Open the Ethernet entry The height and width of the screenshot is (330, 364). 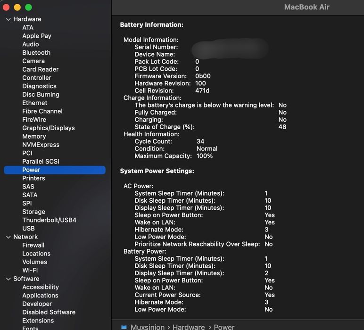coord(34,103)
